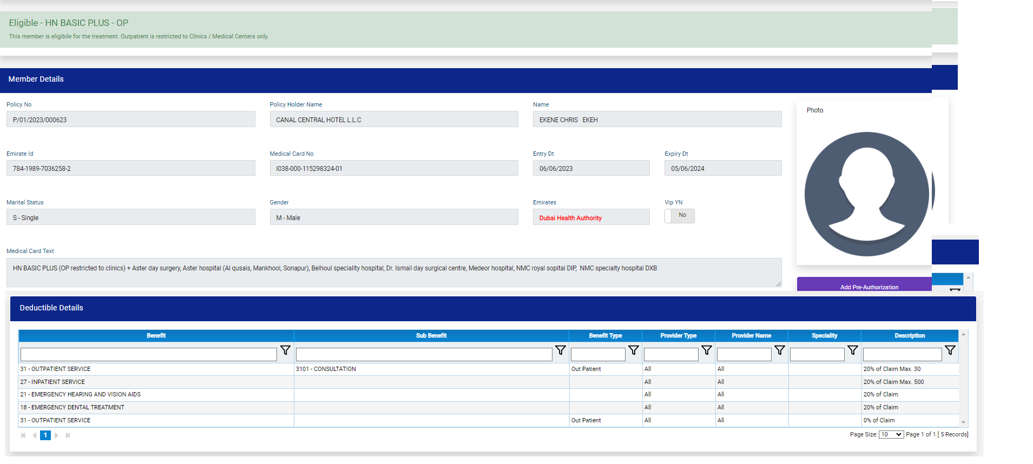Click the Sub Benefit filter text box

424,355
